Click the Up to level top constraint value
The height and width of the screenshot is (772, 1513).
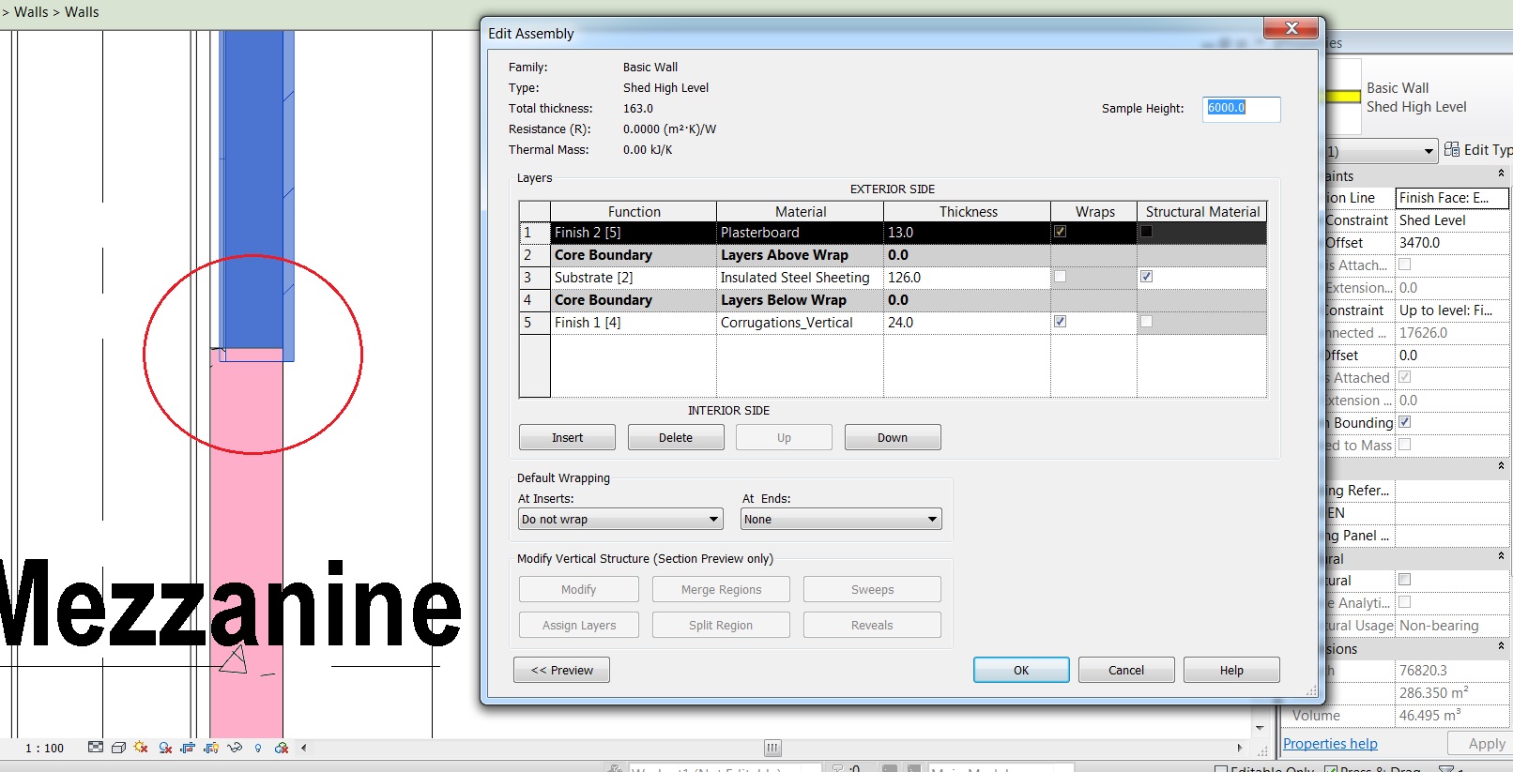pyautogui.click(x=1452, y=310)
